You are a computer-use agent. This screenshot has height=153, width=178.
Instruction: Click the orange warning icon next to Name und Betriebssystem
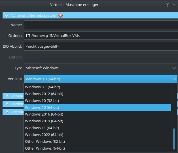coord(60,15)
